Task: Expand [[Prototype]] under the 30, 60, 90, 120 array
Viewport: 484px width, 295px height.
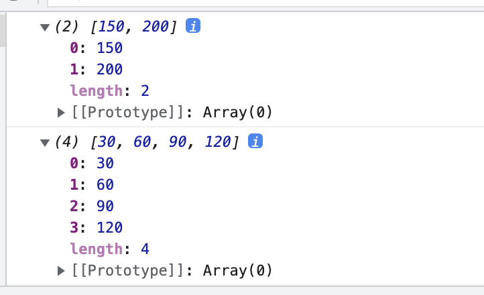Action: pyautogui.click(x=61, y=271)
